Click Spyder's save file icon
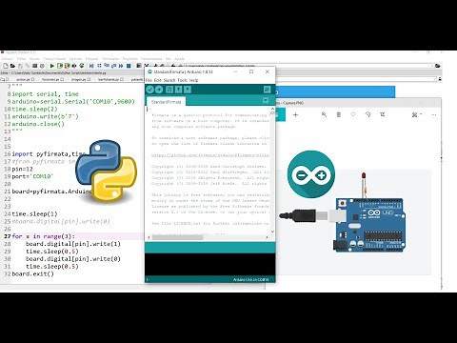 click(20, 66)
